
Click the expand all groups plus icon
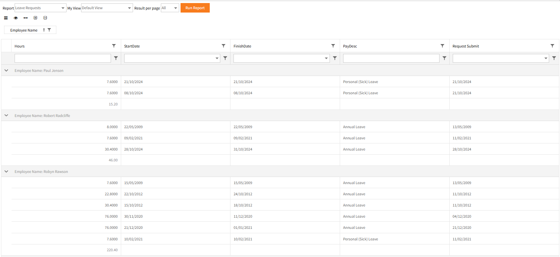tap(35, 18)
